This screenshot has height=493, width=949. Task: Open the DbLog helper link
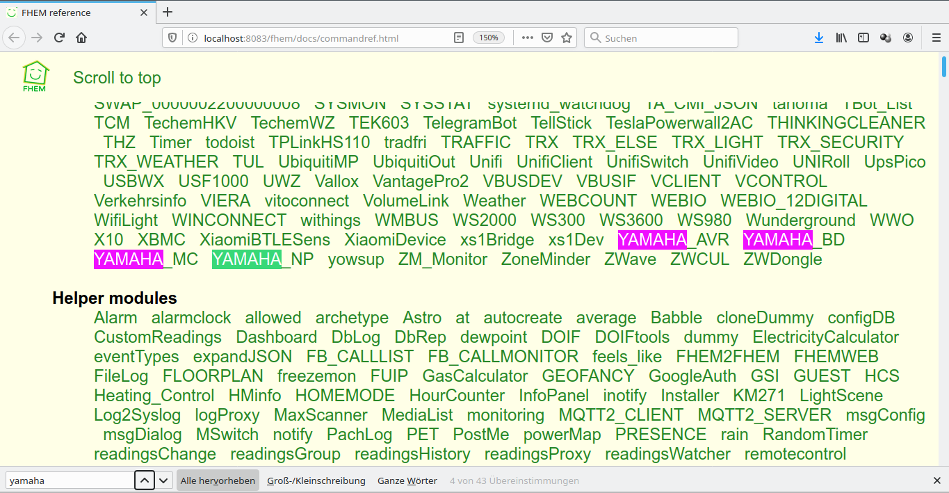[x=356, y=337]
